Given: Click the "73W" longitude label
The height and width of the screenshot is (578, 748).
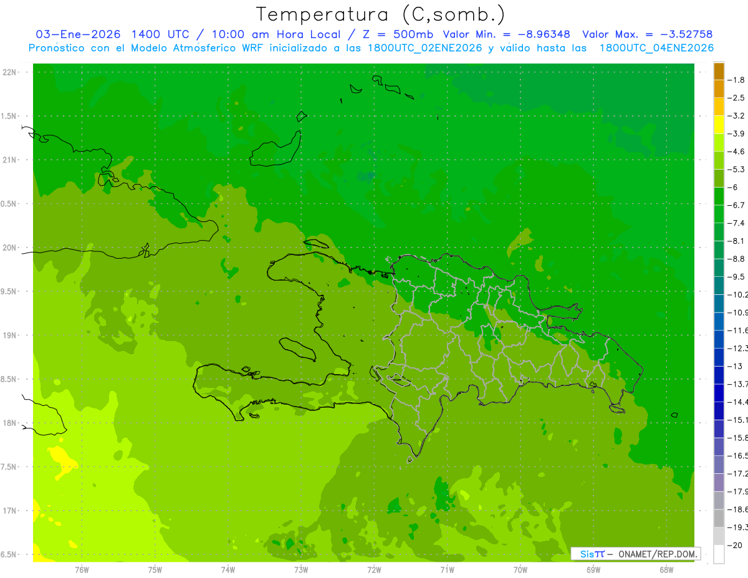Looking at the screenshot, I should coord(301,569).
